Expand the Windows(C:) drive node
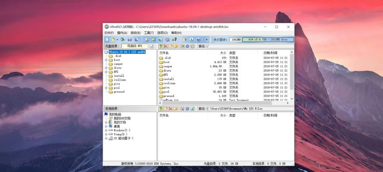 pos(106,130)
